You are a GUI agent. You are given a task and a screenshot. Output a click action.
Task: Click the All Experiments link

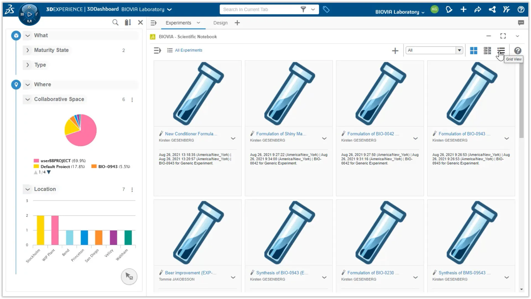(x=188, y=50)
